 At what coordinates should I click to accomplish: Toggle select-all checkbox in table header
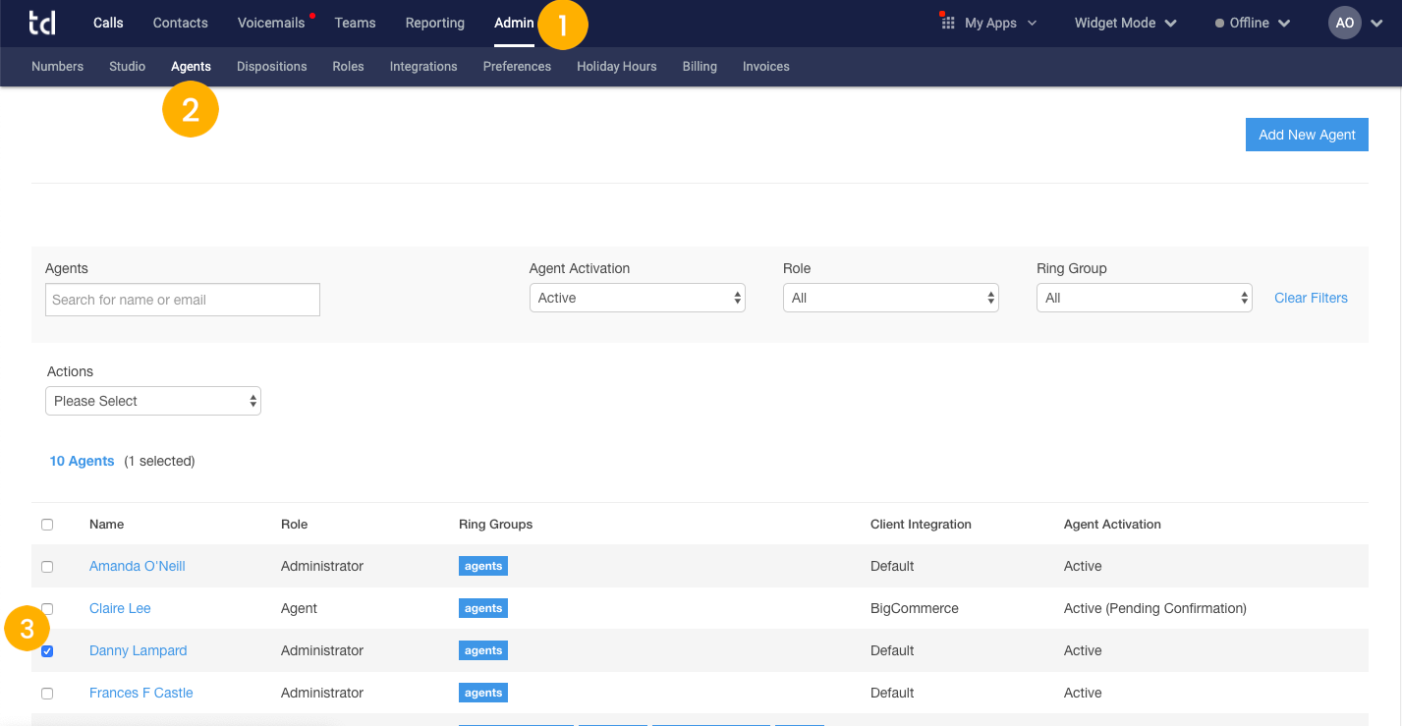click(47, 525)
